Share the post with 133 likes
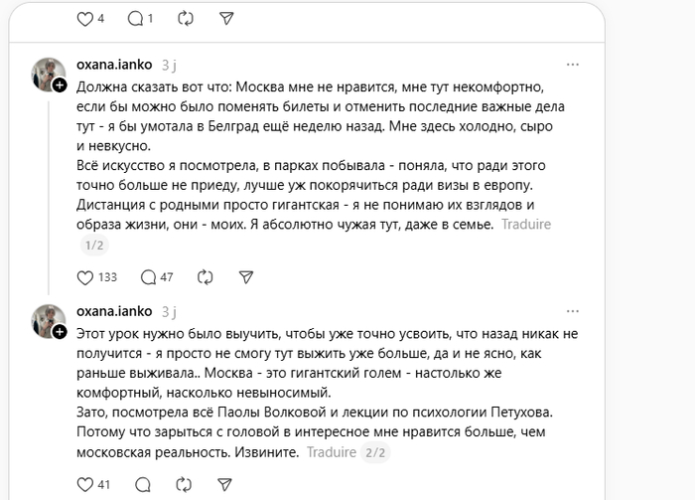This screenshot has height=500, width=695. [x=247, y=277]
